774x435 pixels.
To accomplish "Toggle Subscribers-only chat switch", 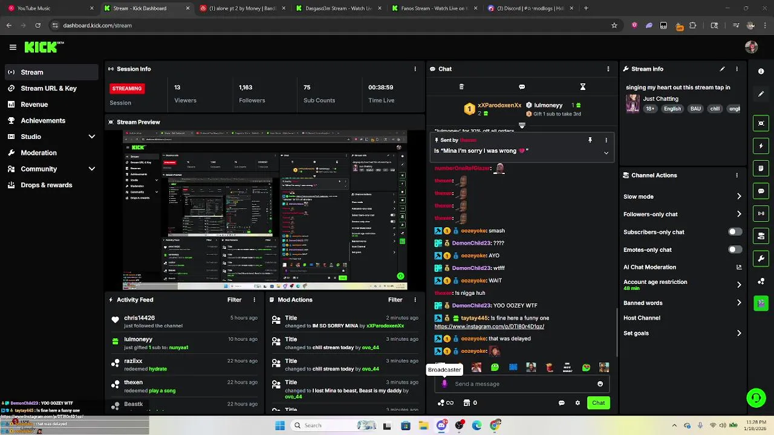I will coord(735,232).
